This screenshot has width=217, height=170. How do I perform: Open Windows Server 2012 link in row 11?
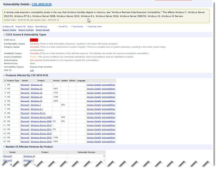pyautogui.click(x=41, y=125)
